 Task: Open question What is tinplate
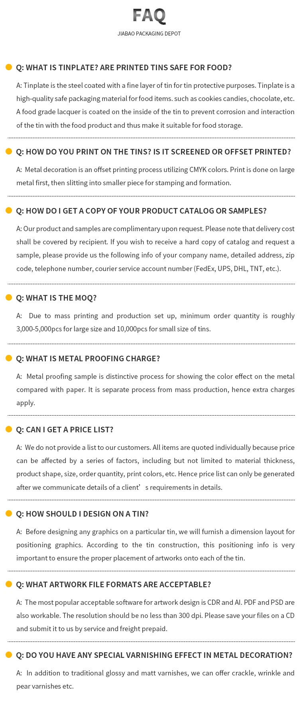coord(124,67)
